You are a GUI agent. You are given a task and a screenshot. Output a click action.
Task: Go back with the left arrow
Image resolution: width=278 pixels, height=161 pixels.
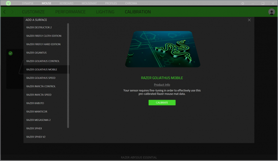pos(4,12)
